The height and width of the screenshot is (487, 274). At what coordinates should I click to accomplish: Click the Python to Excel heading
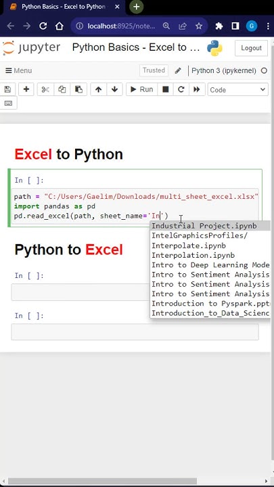pyautogui.click(x=68, y=250)
